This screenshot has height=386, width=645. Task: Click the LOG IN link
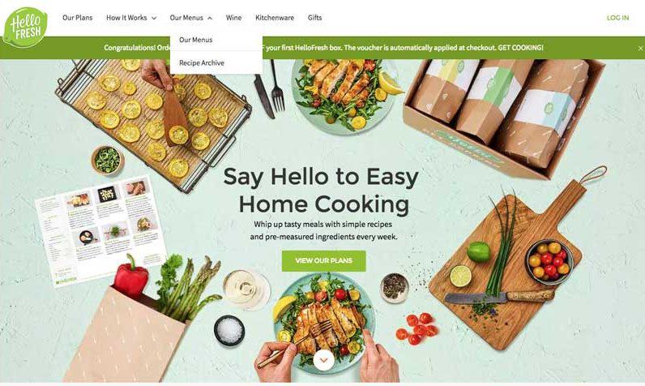tap(617, 18)
